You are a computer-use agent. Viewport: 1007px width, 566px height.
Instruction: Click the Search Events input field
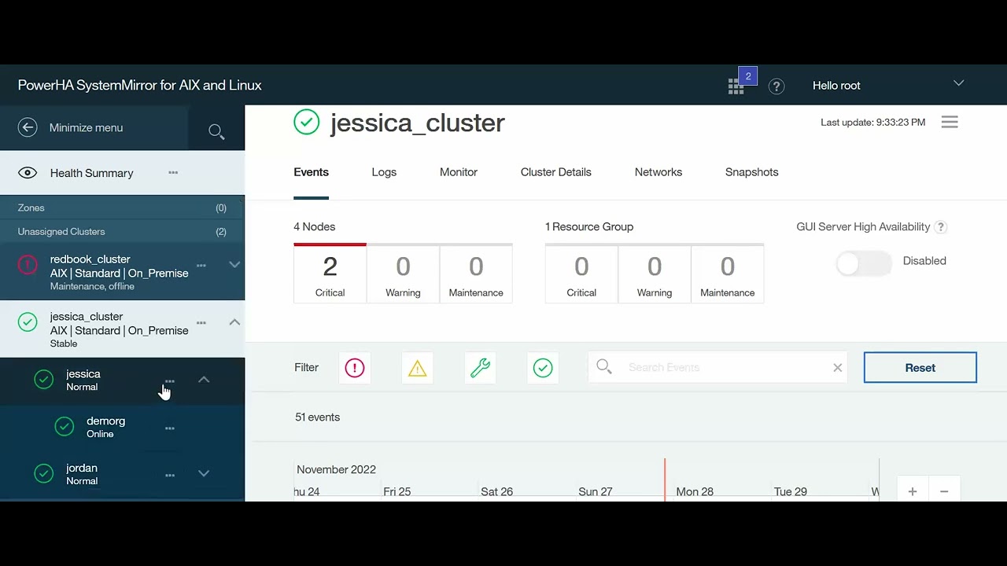point(717,368)
